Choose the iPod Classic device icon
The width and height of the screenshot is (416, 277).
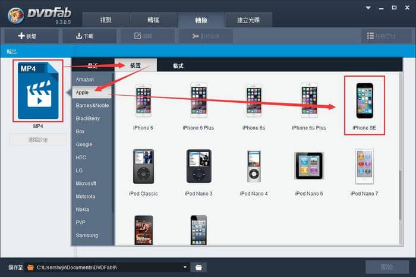pos(143,166)
